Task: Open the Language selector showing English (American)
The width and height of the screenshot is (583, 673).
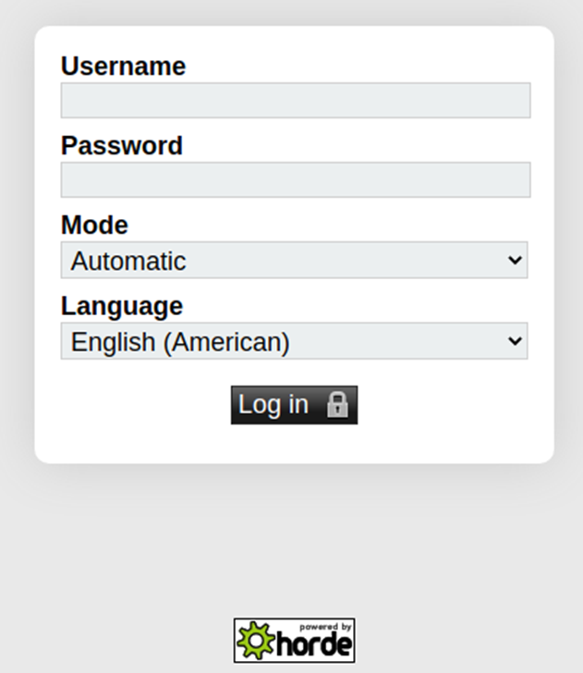Action: (295, 341)
